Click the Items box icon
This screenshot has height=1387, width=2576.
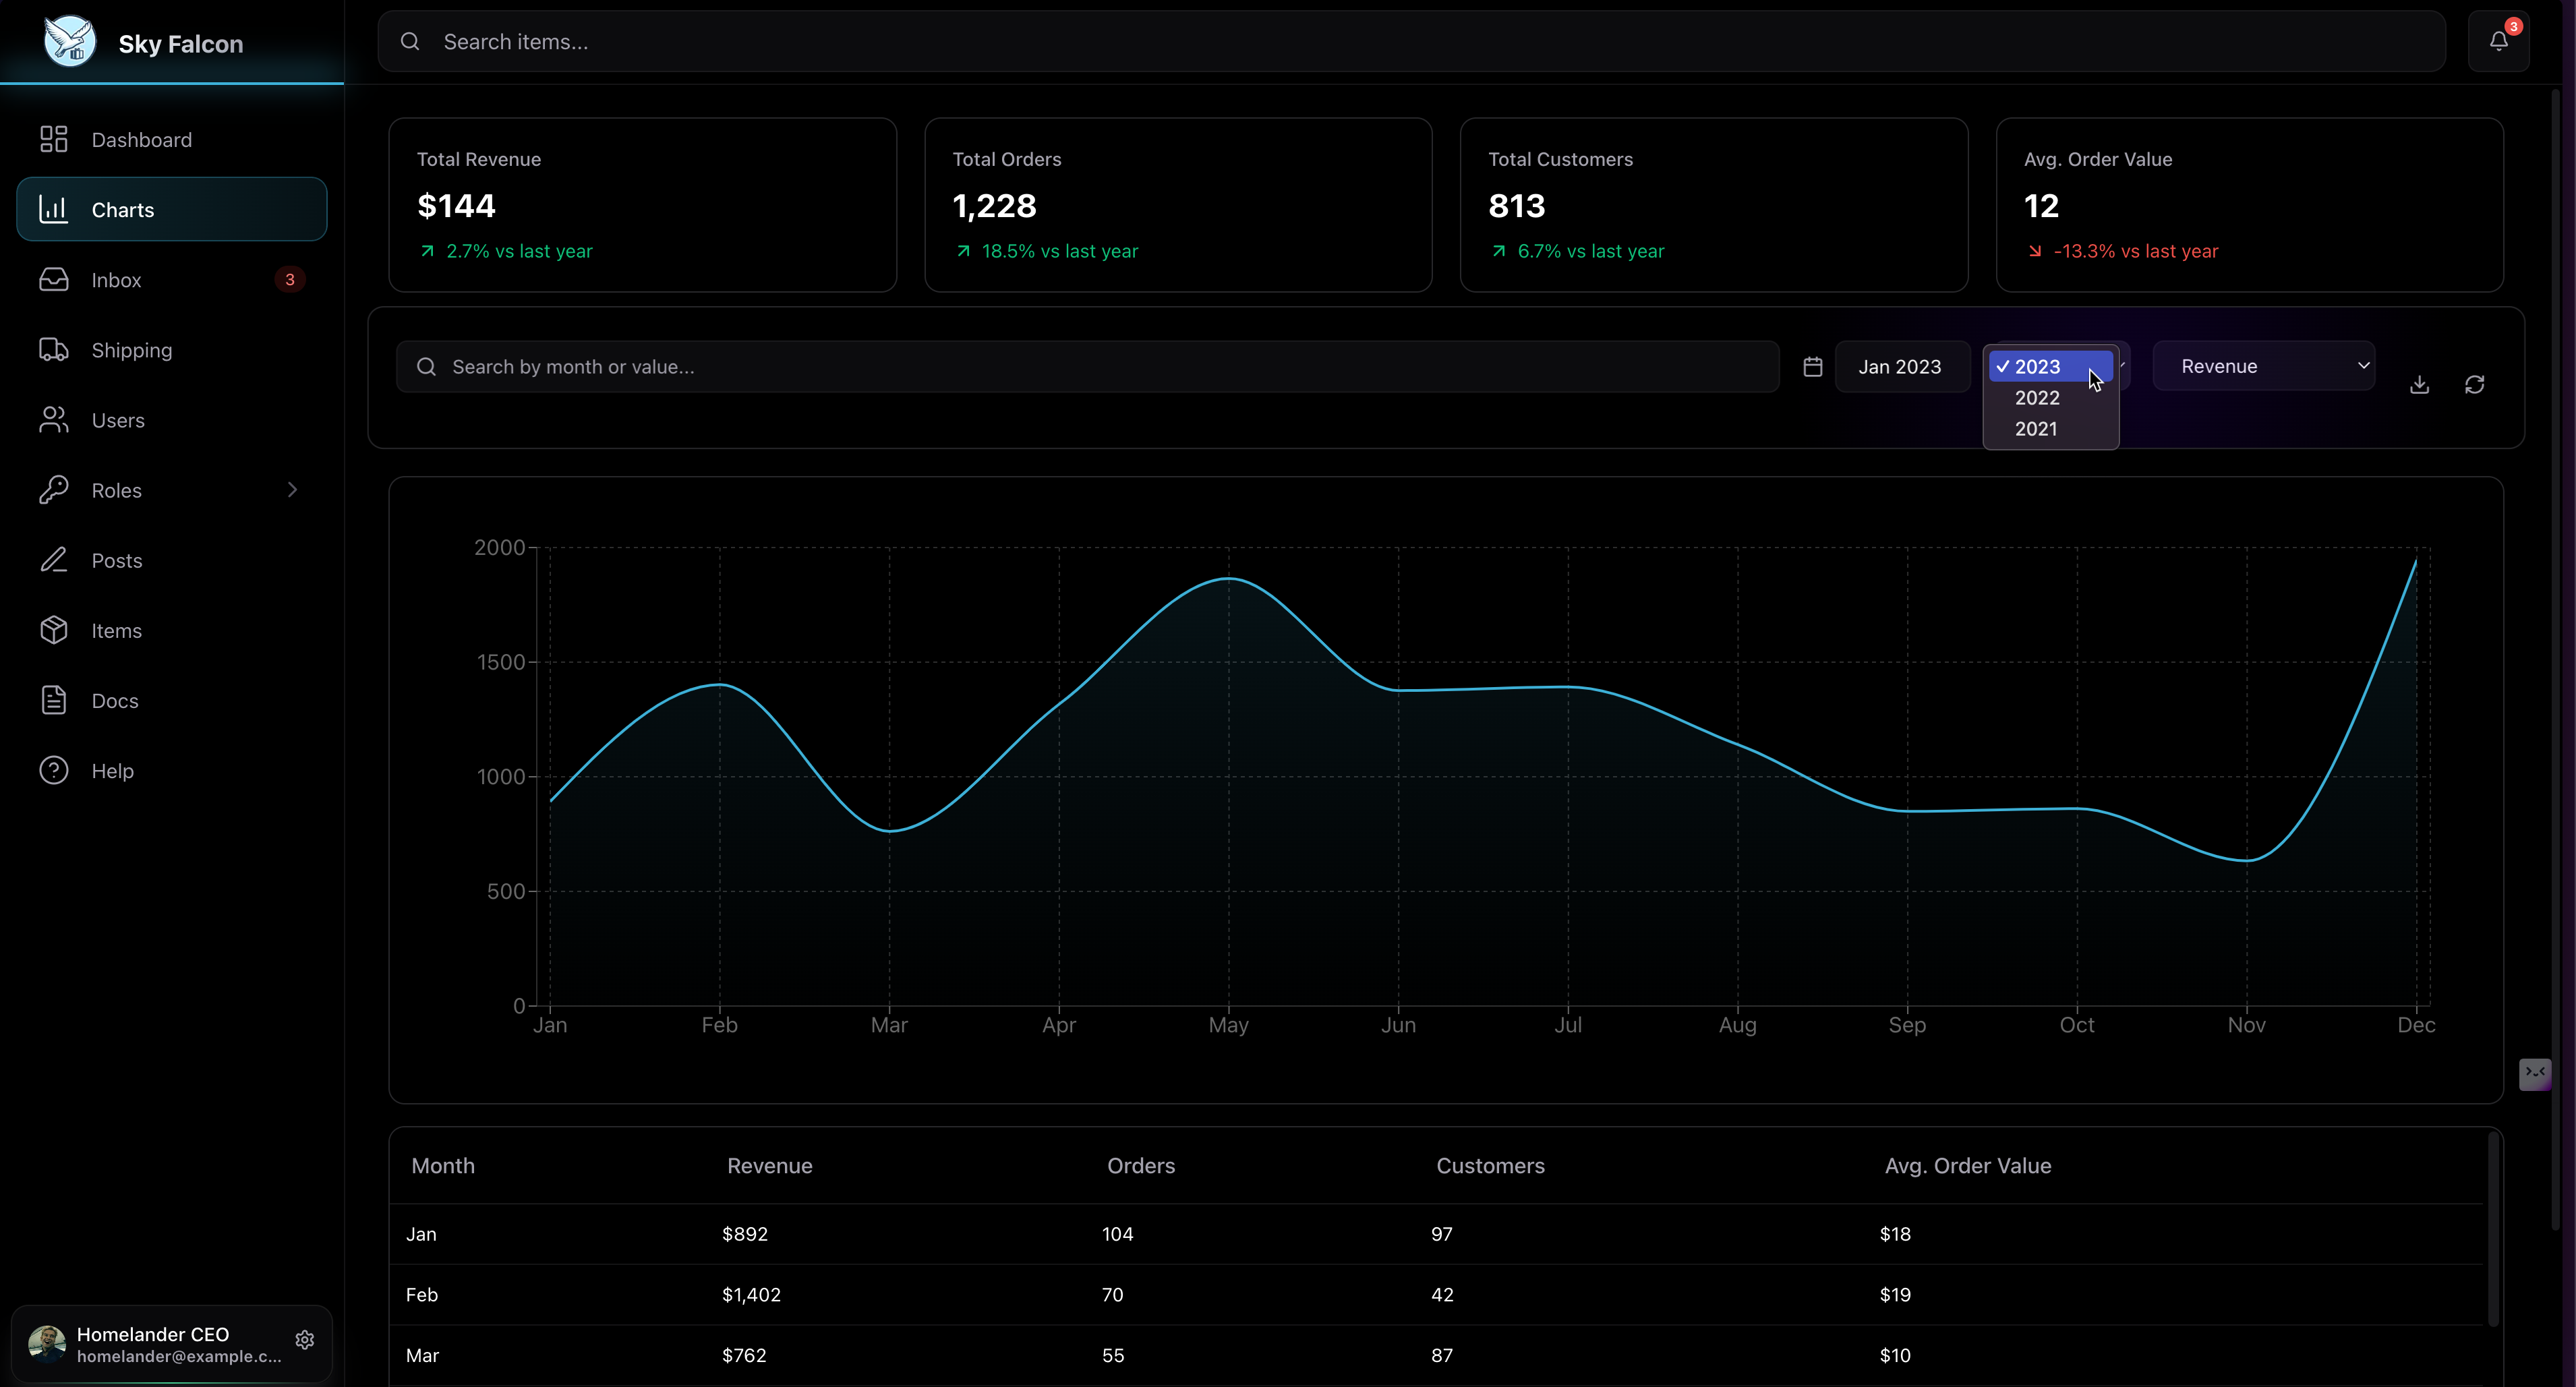53,630
